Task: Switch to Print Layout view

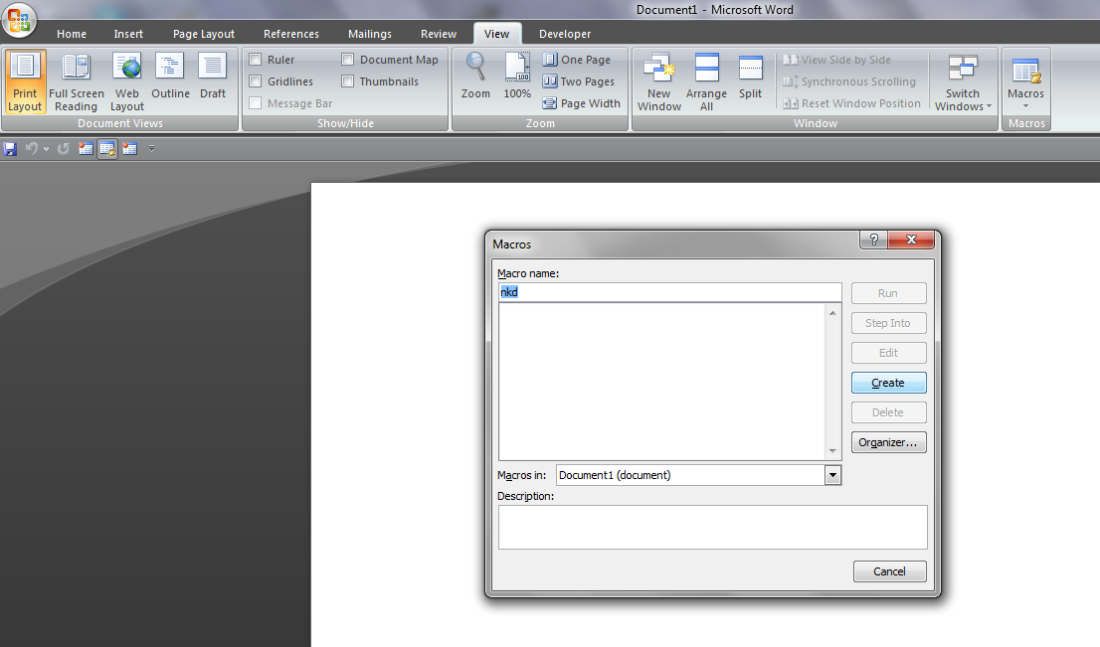Action: tap(25, 81)
